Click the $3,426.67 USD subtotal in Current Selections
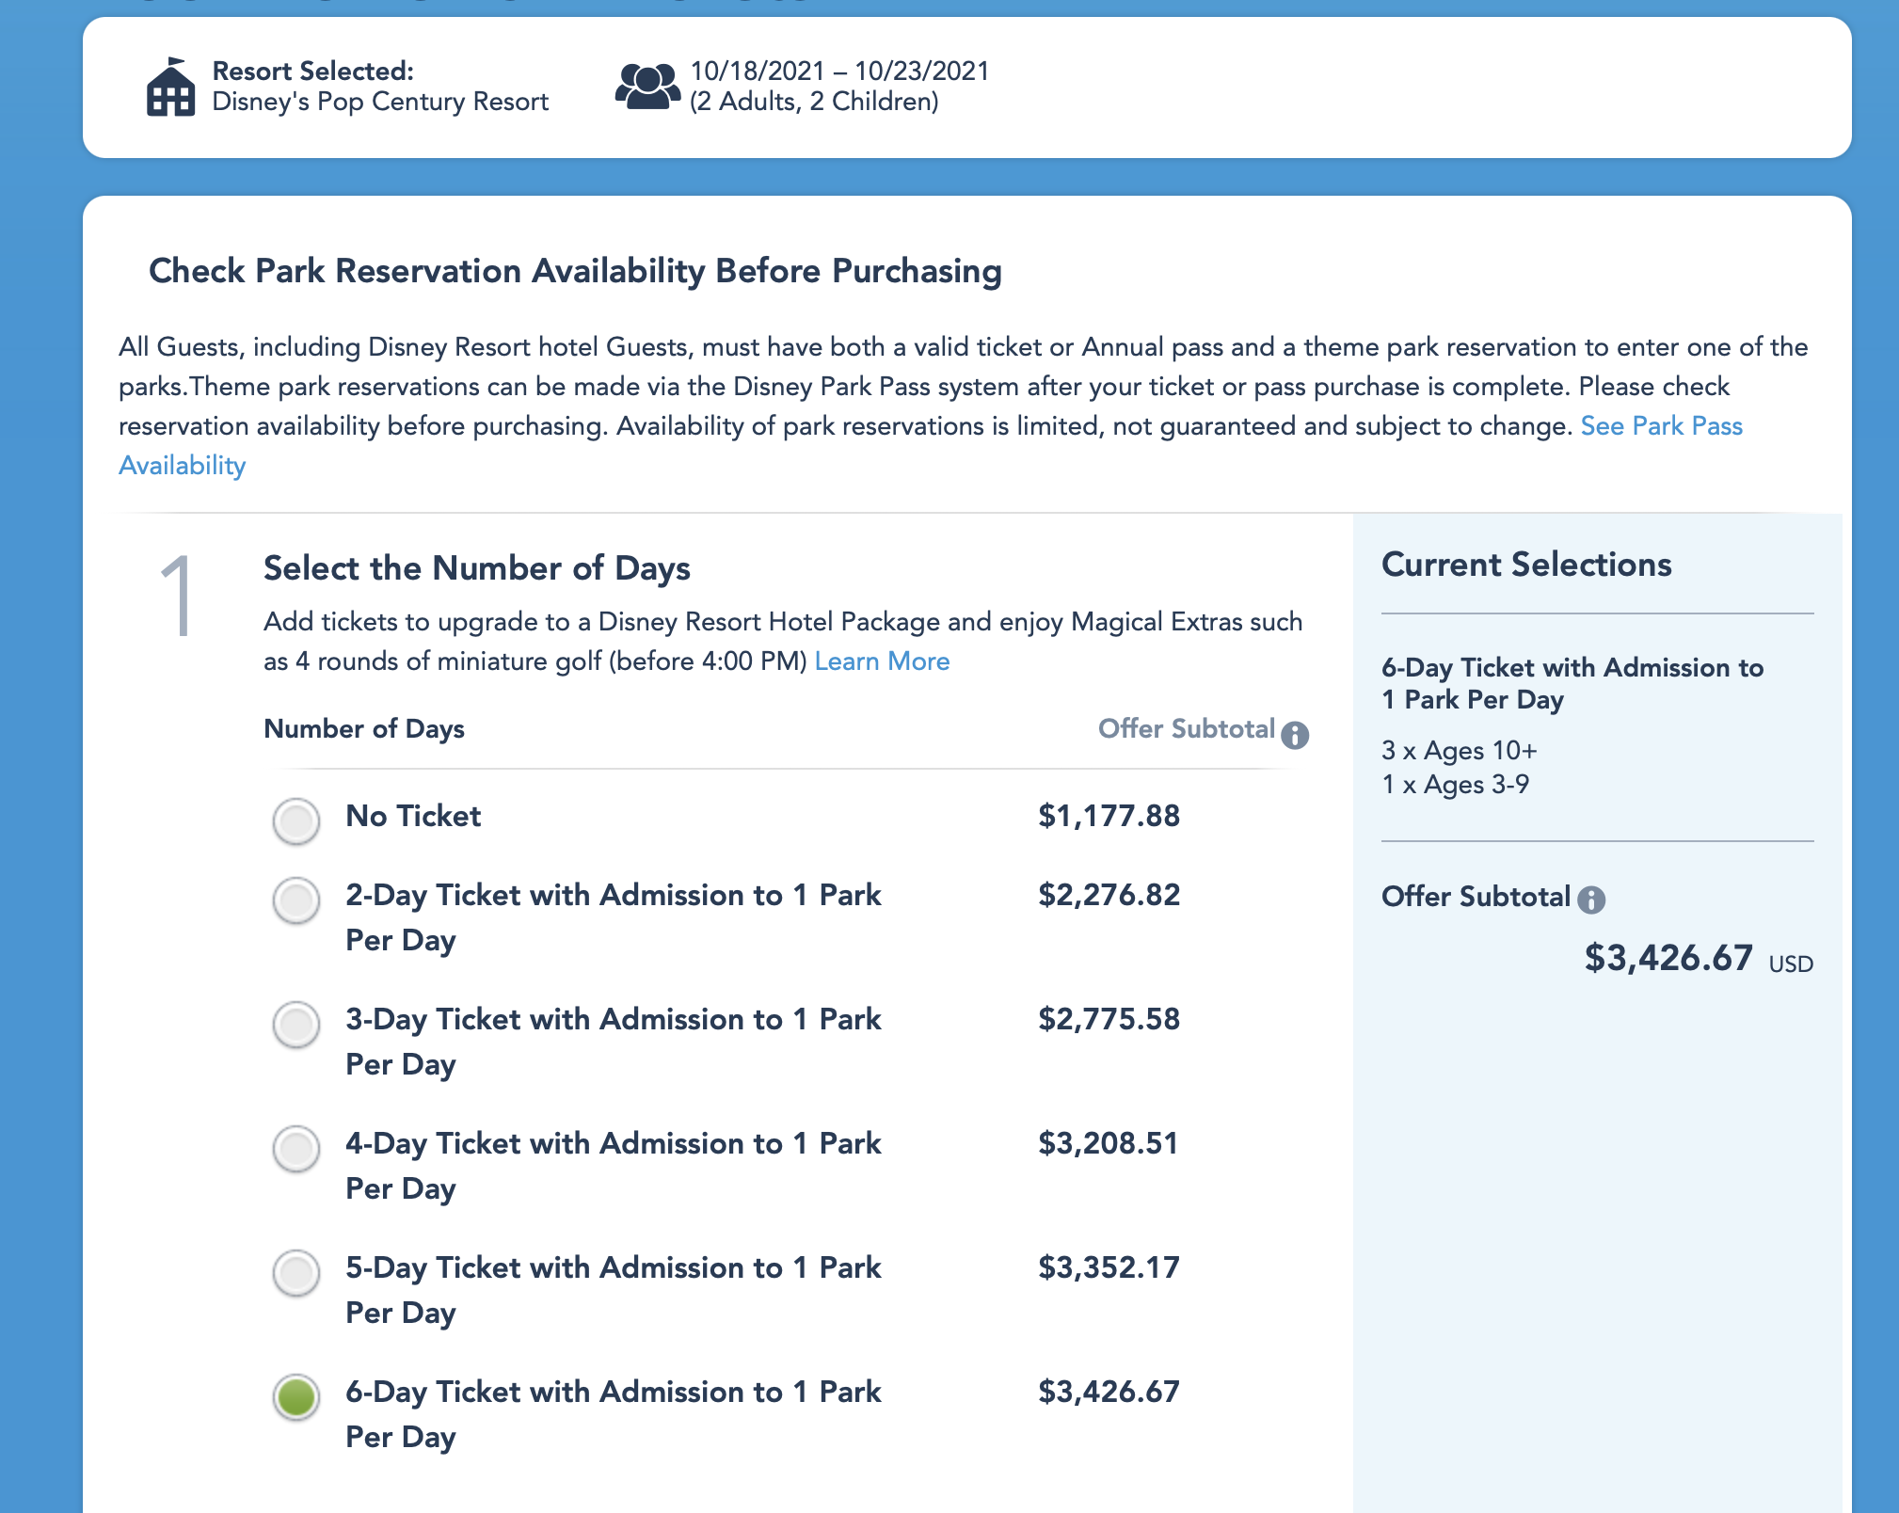 [1698, 959]
